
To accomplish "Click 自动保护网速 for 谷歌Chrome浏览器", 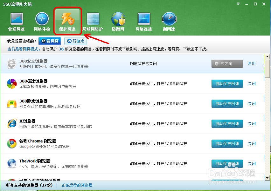I will click(227, 144).
